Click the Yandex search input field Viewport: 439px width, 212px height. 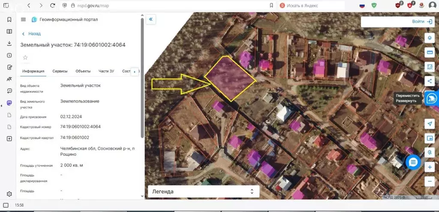click(x=313, y=6)
